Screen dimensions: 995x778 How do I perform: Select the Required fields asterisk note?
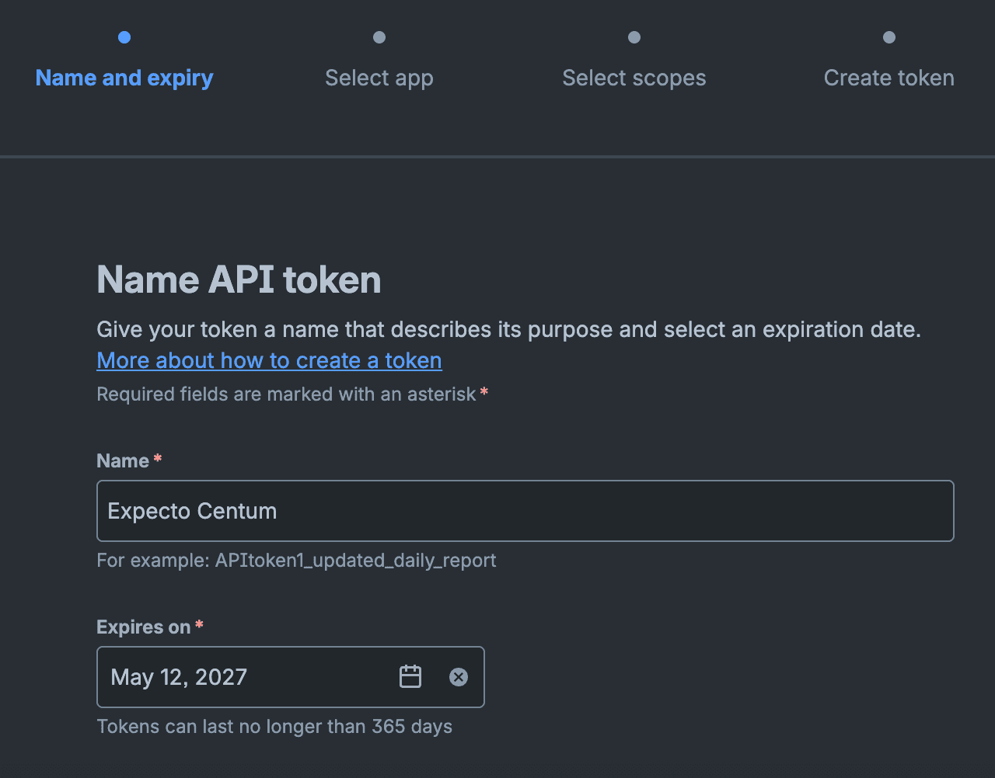(292, 394)
